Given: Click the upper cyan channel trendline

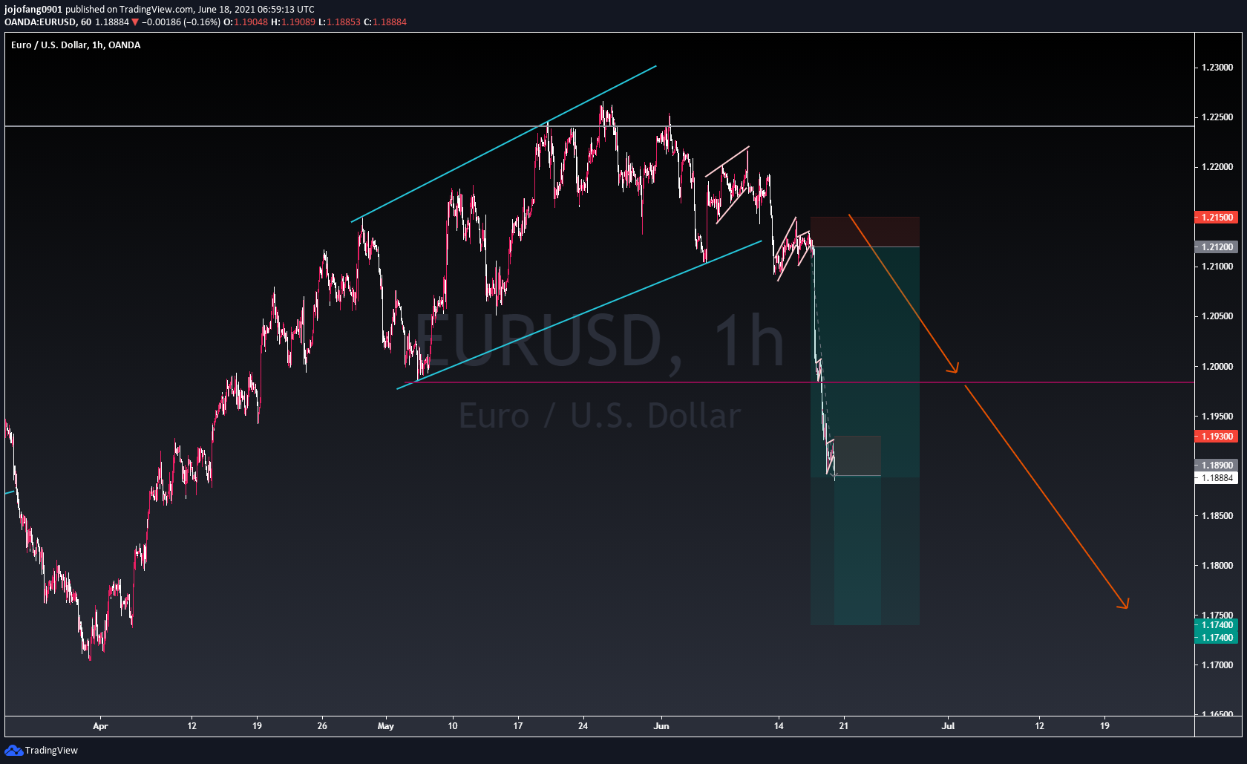Looking at the screenshot, I should pyautogui.click(x=504, y=144).
